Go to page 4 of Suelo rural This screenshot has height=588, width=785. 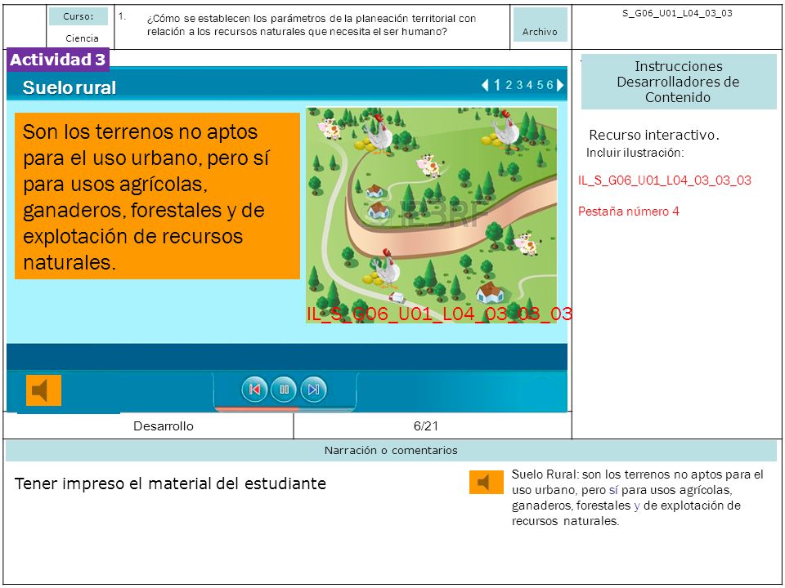pyautogui.click(x=529, y=85)
